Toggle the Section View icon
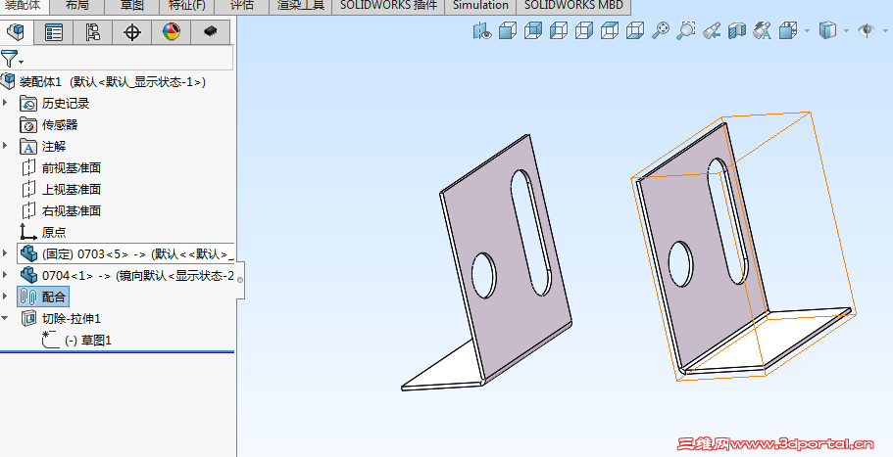Image resolution: width=893 pixels, height=457 pixels. [737, 30]
